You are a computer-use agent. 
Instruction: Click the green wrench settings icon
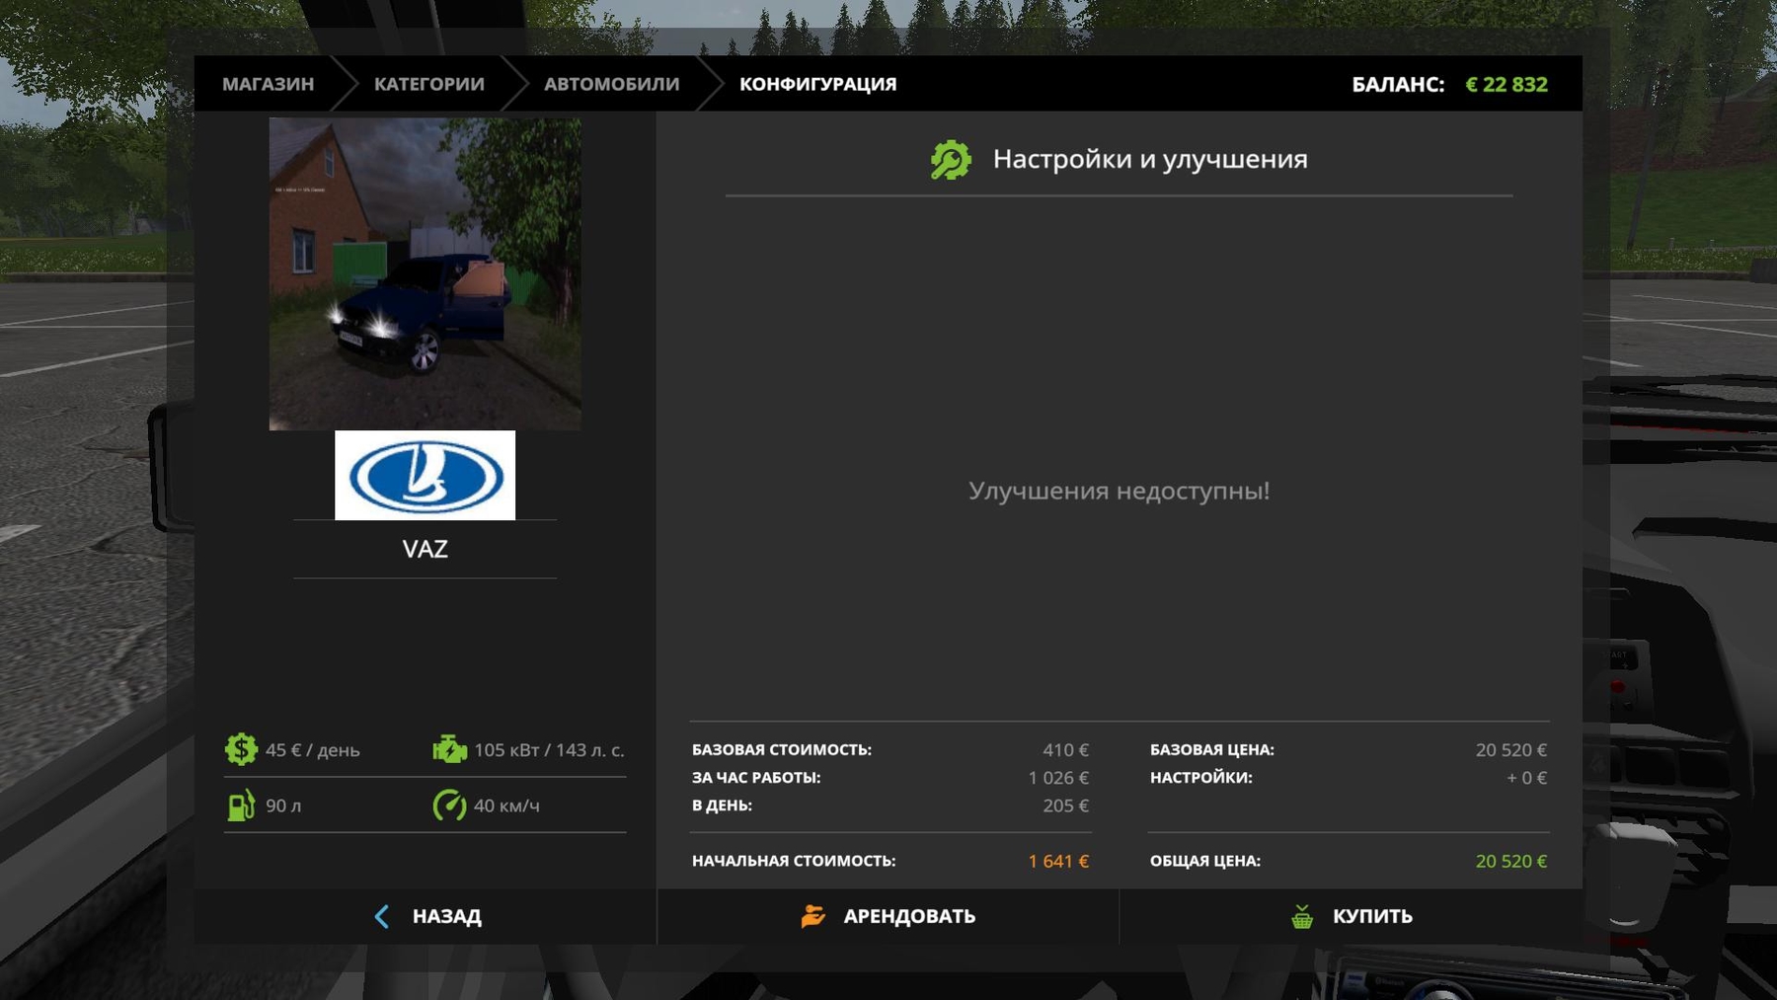click(x=951, y=160)
